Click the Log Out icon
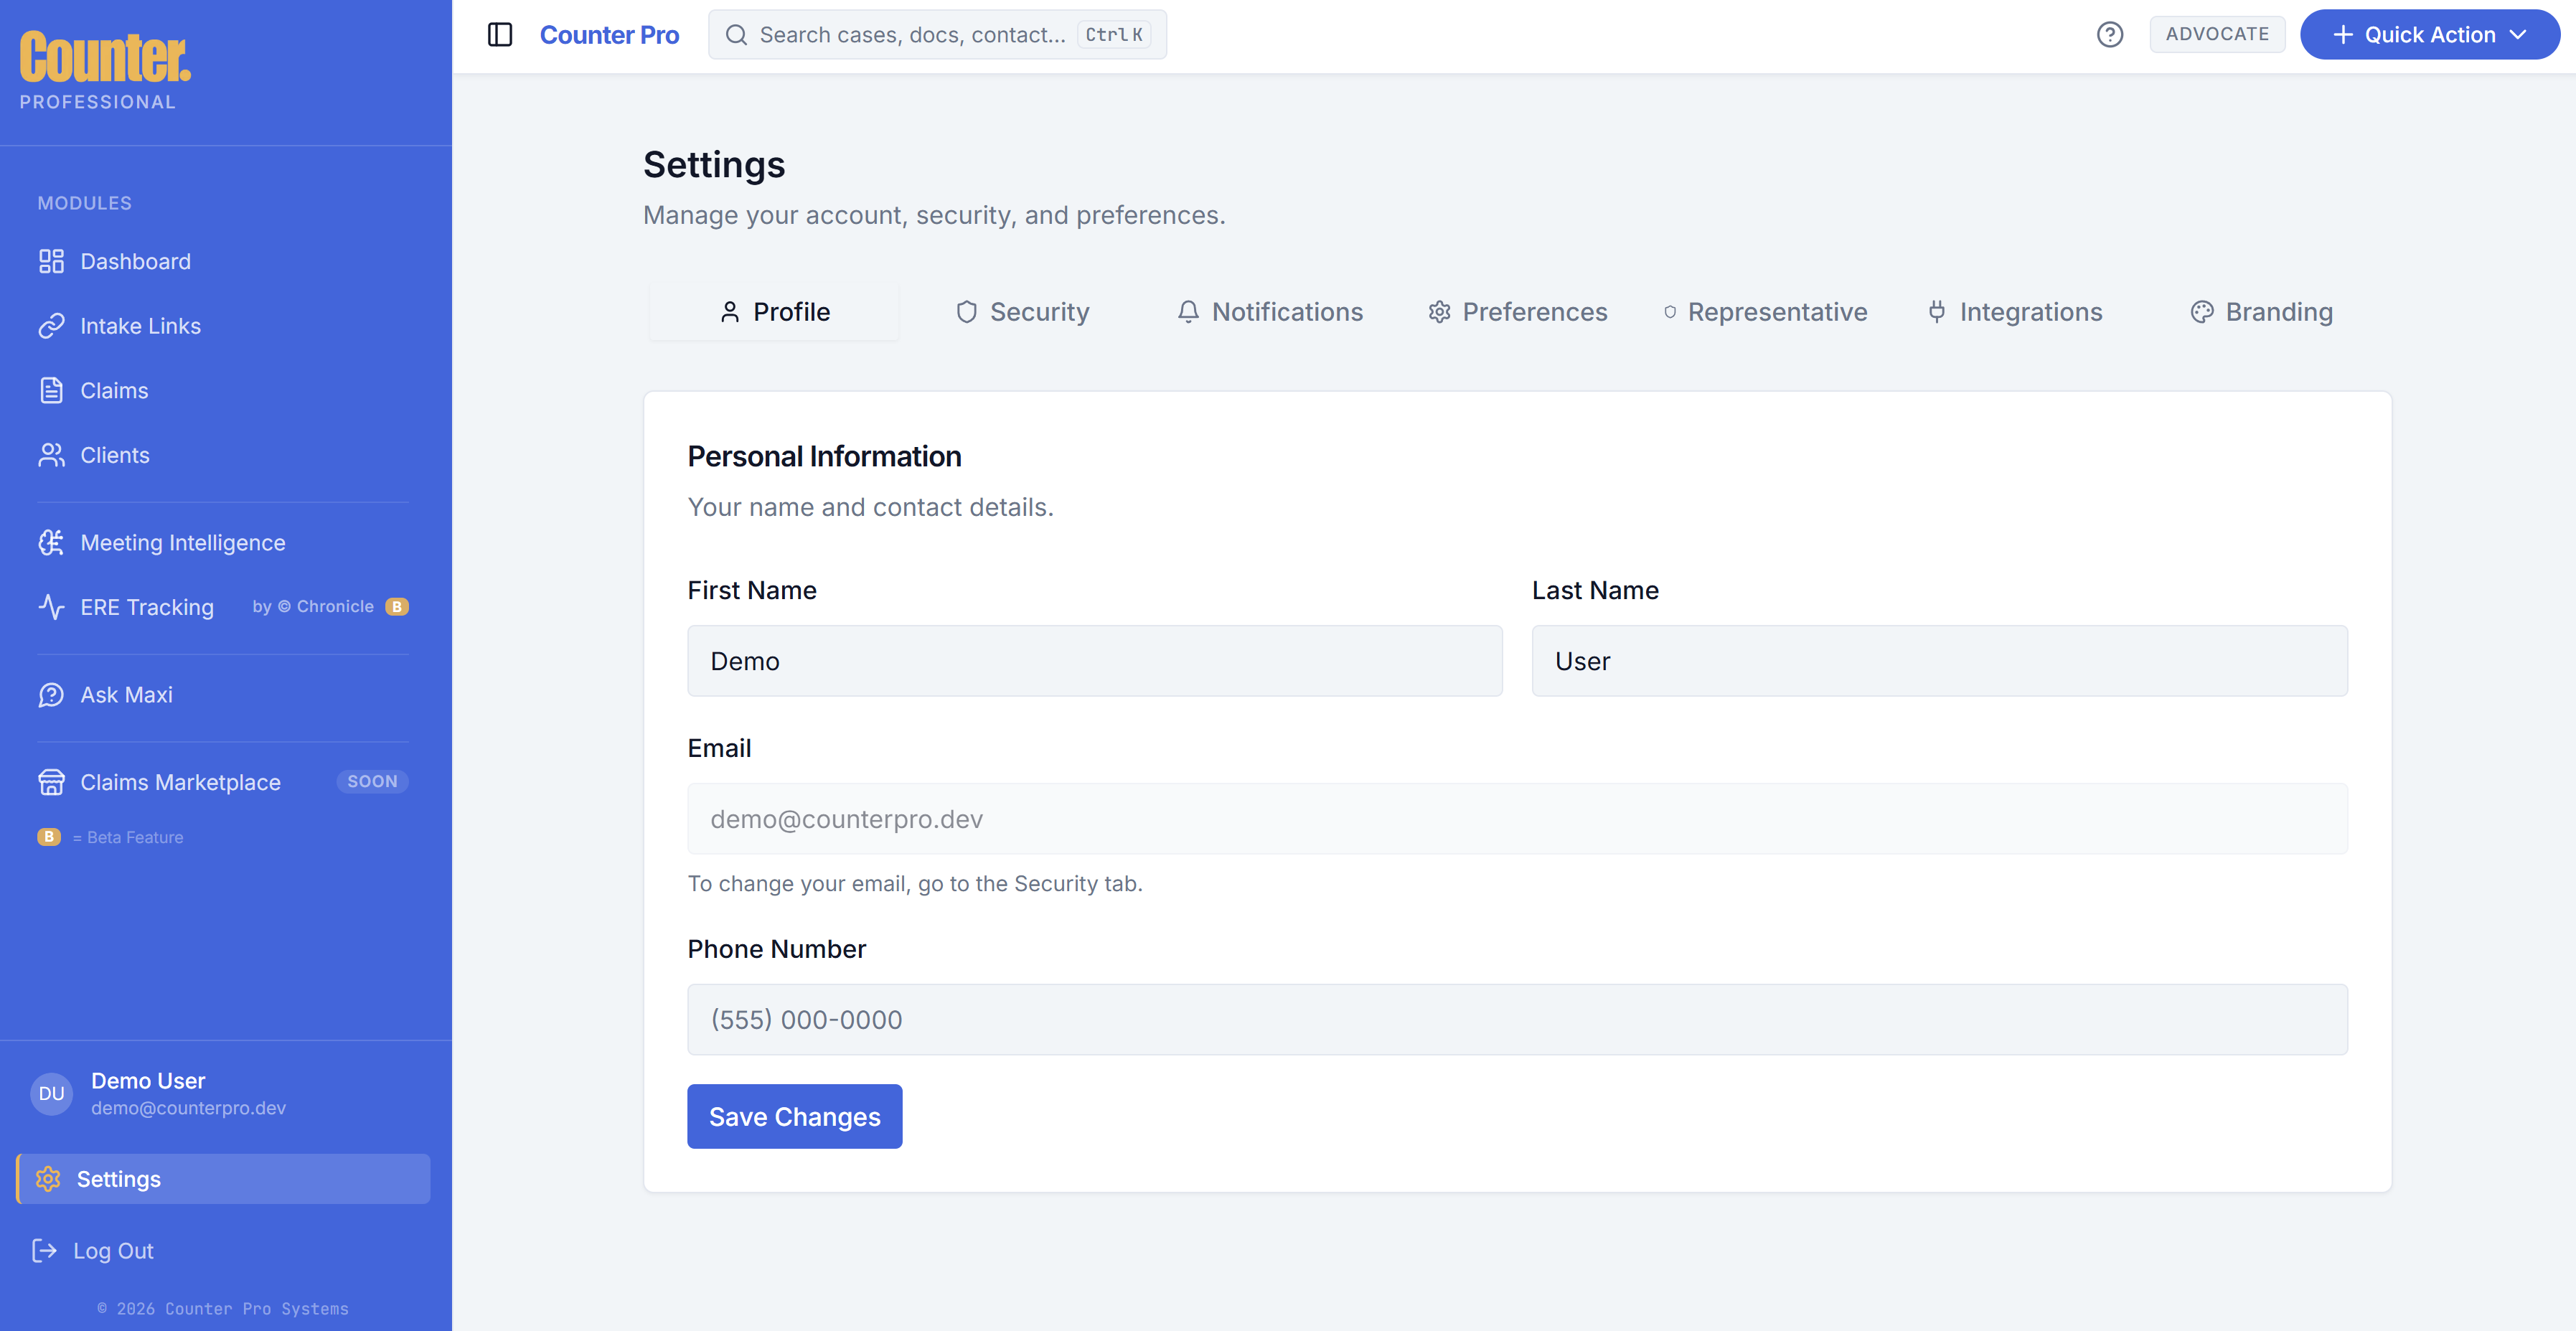This screenshot has width=2576, height=1331. point(44,1251)
